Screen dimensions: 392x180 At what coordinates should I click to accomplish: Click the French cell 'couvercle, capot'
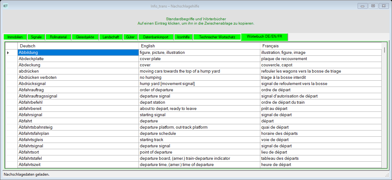tap(321, 65)
